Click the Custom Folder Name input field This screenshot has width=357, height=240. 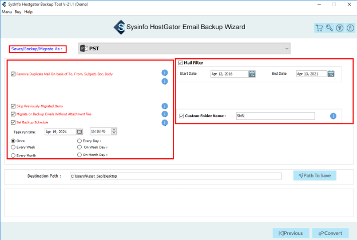point(276,116)
